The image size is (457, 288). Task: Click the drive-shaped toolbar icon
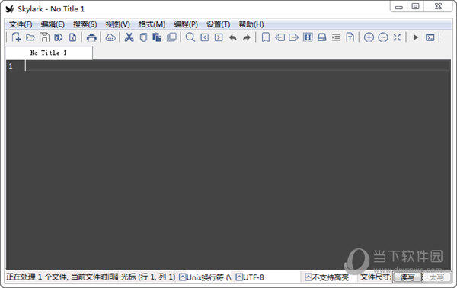click(321, 37)
